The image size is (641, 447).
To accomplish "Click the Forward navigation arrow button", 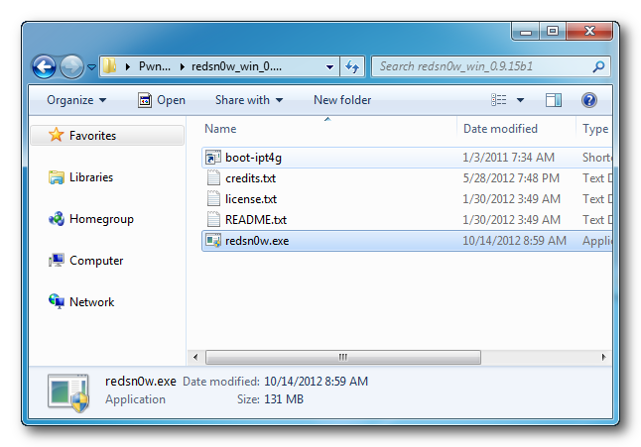I will (71, 67).
